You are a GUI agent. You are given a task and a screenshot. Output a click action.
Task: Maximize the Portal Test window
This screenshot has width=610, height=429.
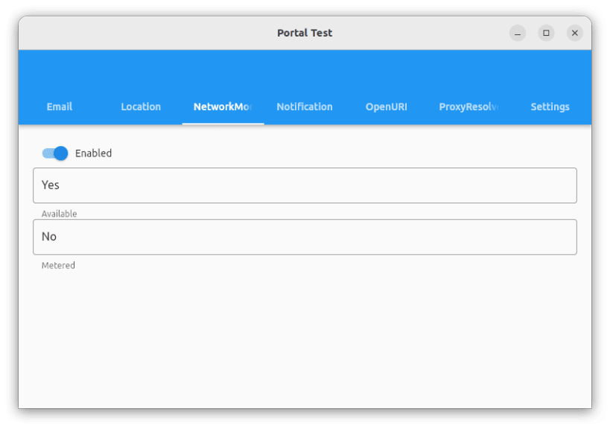tap(546, 33)
